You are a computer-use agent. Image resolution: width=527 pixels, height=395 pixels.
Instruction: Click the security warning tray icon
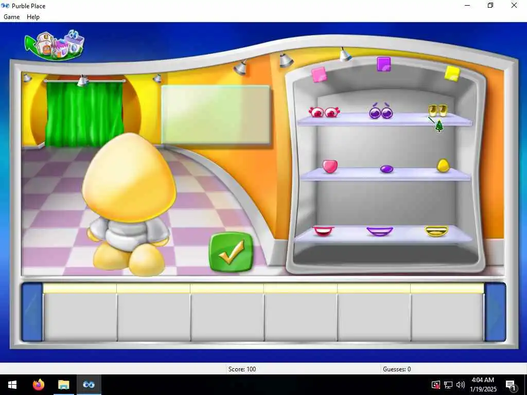pos(435,385)
